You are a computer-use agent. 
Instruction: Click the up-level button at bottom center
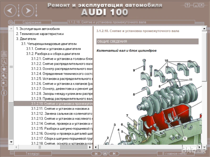(105, 154)
